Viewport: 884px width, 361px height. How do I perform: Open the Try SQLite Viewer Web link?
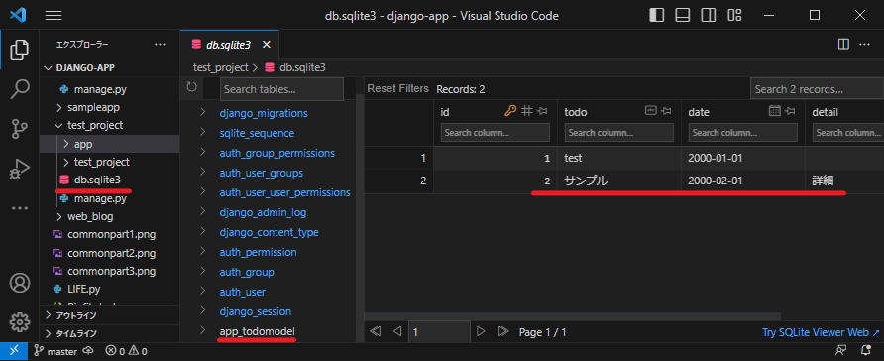tap(821, 333)
